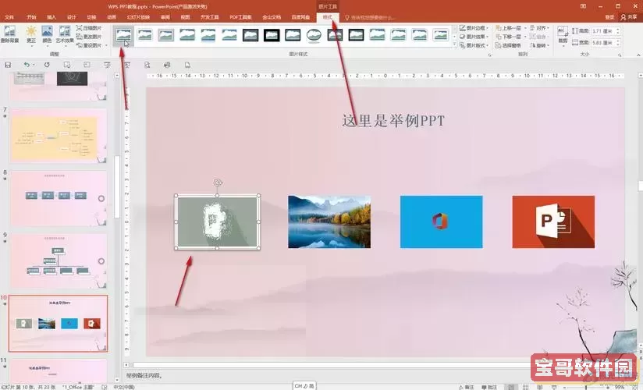
Task: Apply the second picture style thumbnail
Action: [145, 35]
